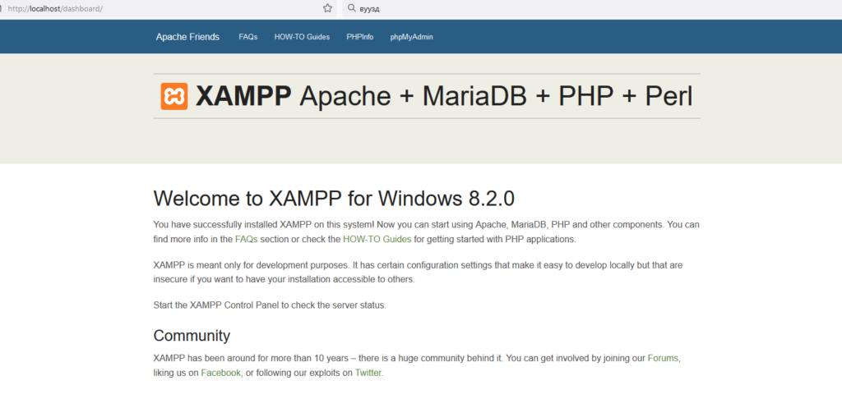Launch phpMyAdmin from the navigation bar
The height and width of the screenshot is (399, 842).
(411, 37)
